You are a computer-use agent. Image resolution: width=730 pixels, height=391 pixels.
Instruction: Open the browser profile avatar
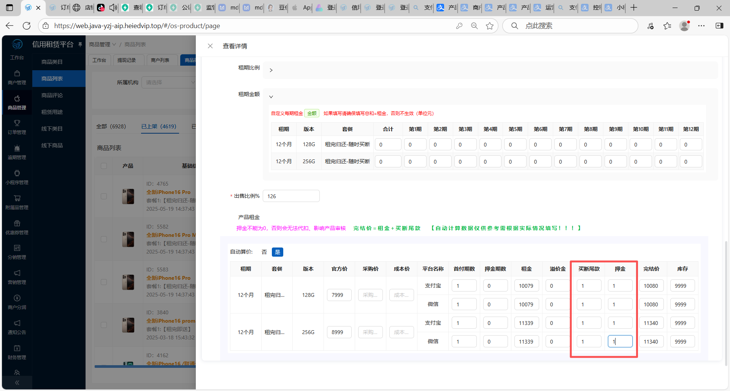pyautogui.click(x=684, y=26)
